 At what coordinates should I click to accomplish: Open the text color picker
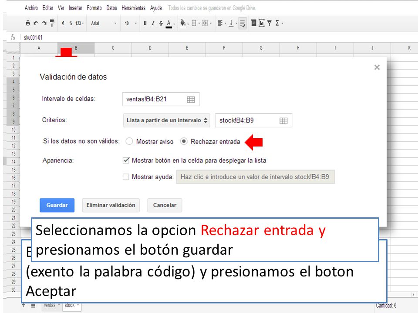pyautogui.click(x=170, y=23)
